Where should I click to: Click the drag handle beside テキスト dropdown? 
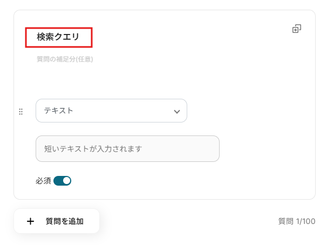21,112
